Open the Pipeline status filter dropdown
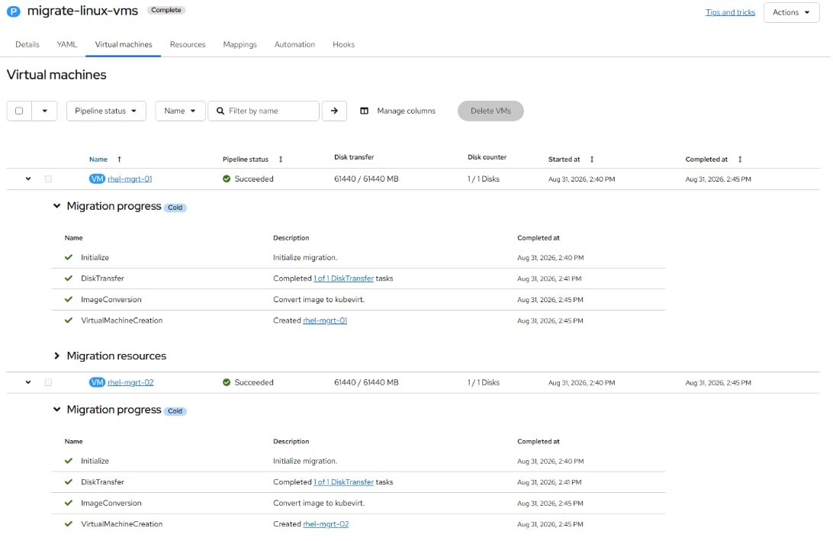 click(106, 111)
